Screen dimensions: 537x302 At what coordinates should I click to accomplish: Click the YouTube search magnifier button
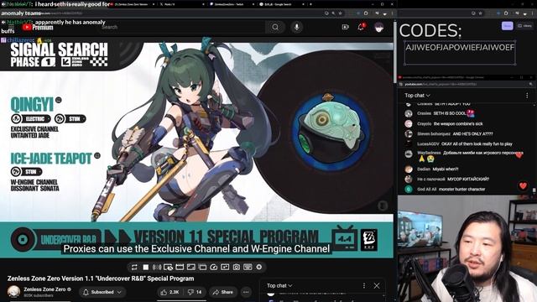(x=275, y=27)
